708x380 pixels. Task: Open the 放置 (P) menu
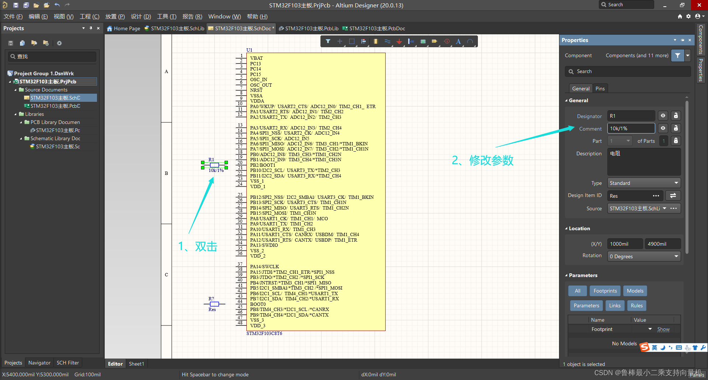pyautogui.click(x=115, y=17)
